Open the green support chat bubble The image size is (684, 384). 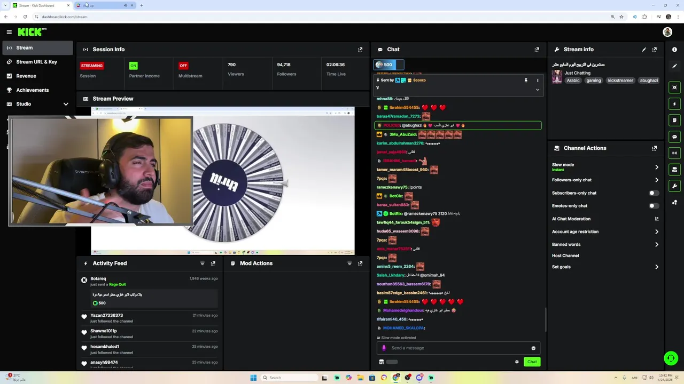(x=671, y=358)
